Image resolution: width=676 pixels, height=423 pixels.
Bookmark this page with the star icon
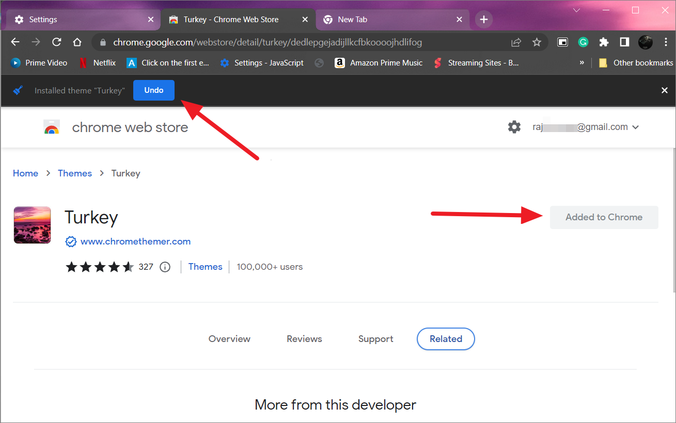click(537, 42)
